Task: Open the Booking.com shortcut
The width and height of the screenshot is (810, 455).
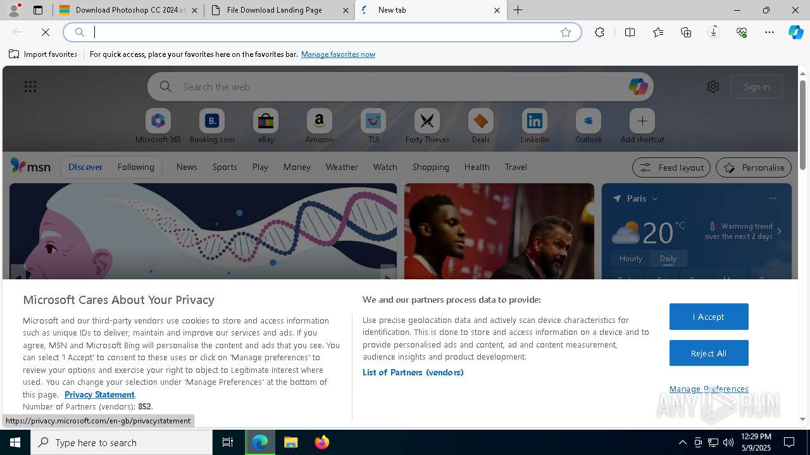Action: (212, 126)
